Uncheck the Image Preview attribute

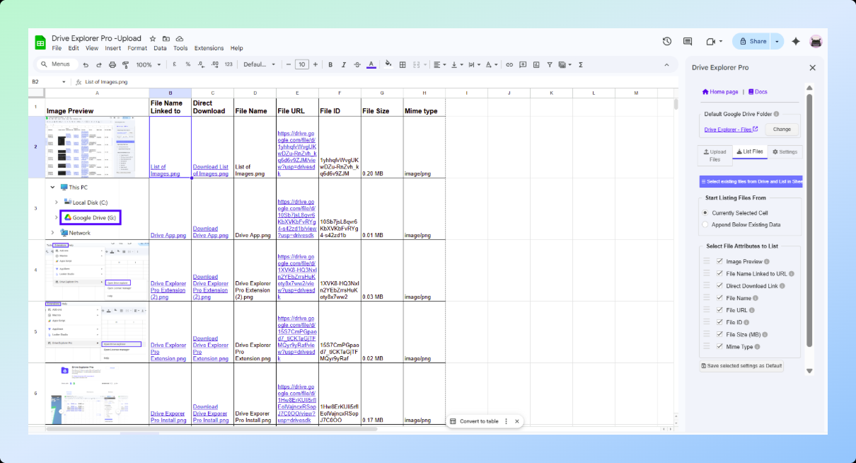719,262
